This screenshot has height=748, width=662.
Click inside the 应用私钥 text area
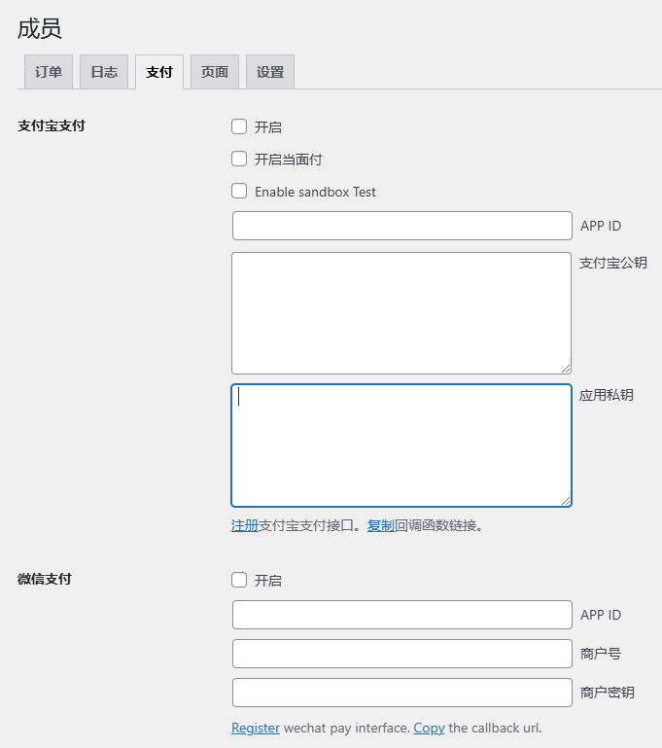401,445
